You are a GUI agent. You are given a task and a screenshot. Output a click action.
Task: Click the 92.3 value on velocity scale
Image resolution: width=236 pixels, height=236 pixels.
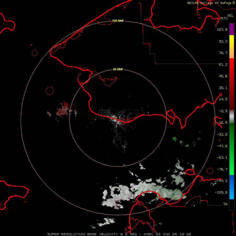(x=223, y=41)
